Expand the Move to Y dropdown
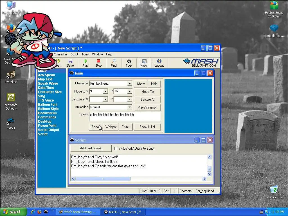This screenshot has height=216, width=288. point(130,91)
